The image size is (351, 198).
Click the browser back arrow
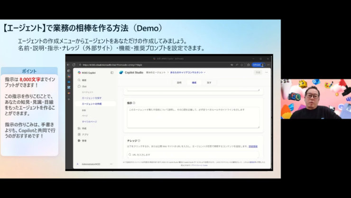[68, 65]
